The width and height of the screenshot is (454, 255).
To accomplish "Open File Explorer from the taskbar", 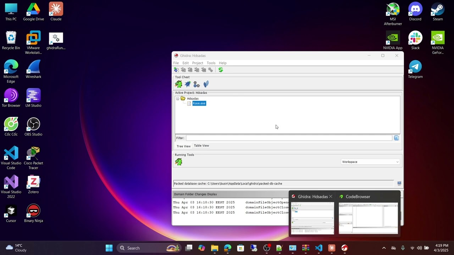I will point(215,248).
